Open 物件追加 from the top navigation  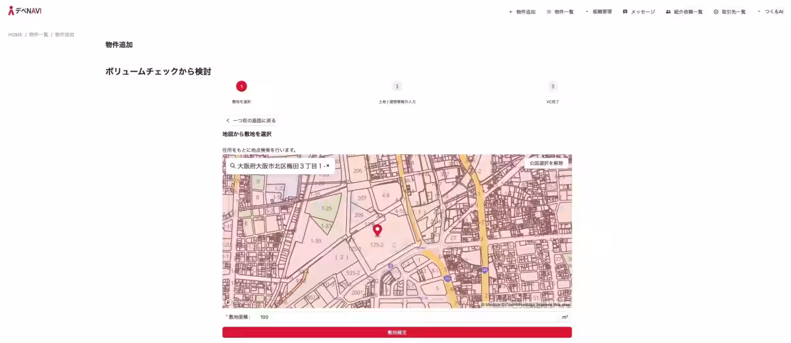(x=522, y=12)
